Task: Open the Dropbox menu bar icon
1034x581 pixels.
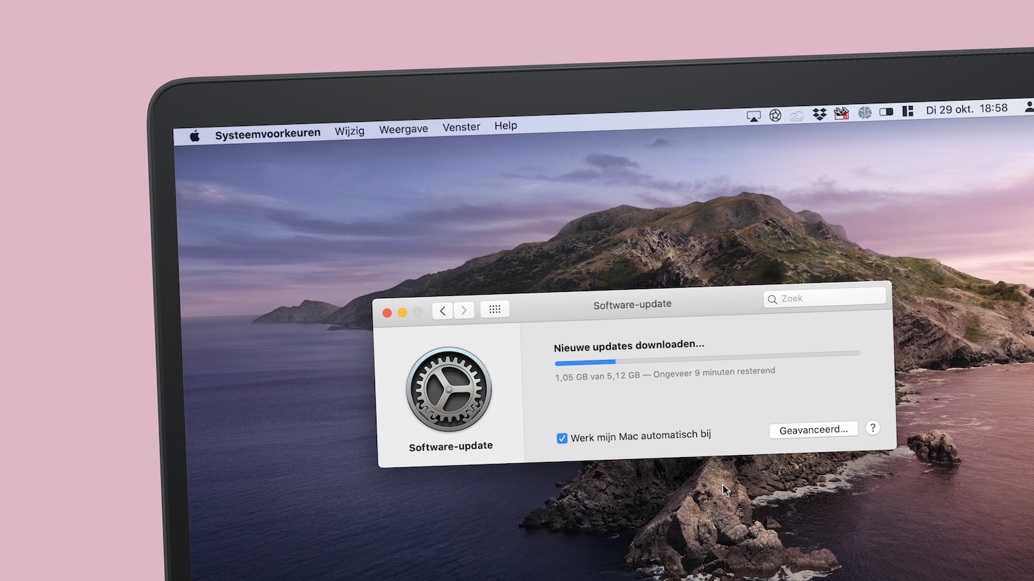Action: [x=820, y=114]
